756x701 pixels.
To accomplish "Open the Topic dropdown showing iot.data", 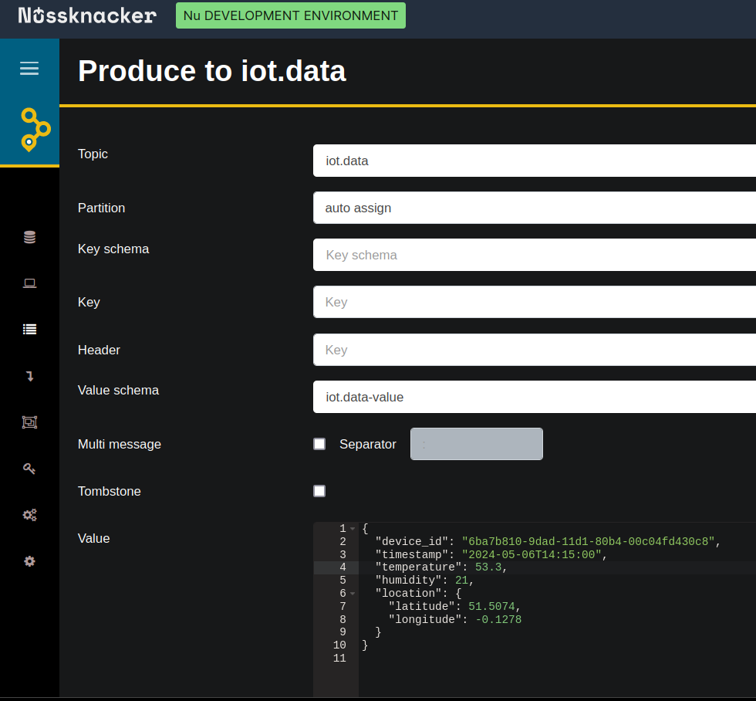I will coord(534,161).
